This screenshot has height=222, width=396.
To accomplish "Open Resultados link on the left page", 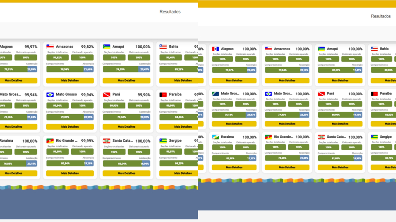I will pos(170,12).
